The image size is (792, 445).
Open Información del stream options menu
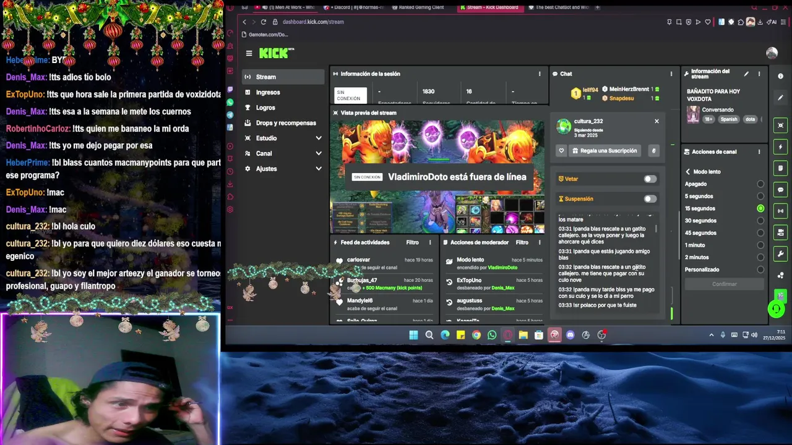(x=759, y=74)
